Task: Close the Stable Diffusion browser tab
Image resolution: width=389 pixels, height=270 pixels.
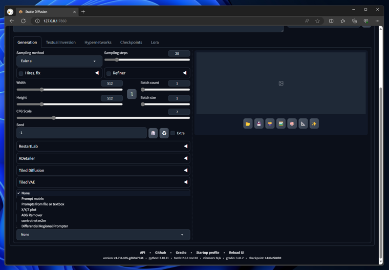Action: coord(74,12)
